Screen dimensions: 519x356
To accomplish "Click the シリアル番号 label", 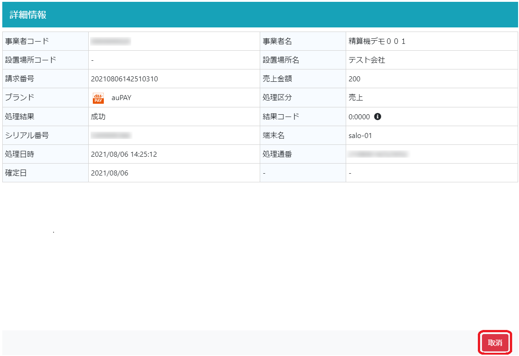I will pyautogui.click(x=27, y=135).
